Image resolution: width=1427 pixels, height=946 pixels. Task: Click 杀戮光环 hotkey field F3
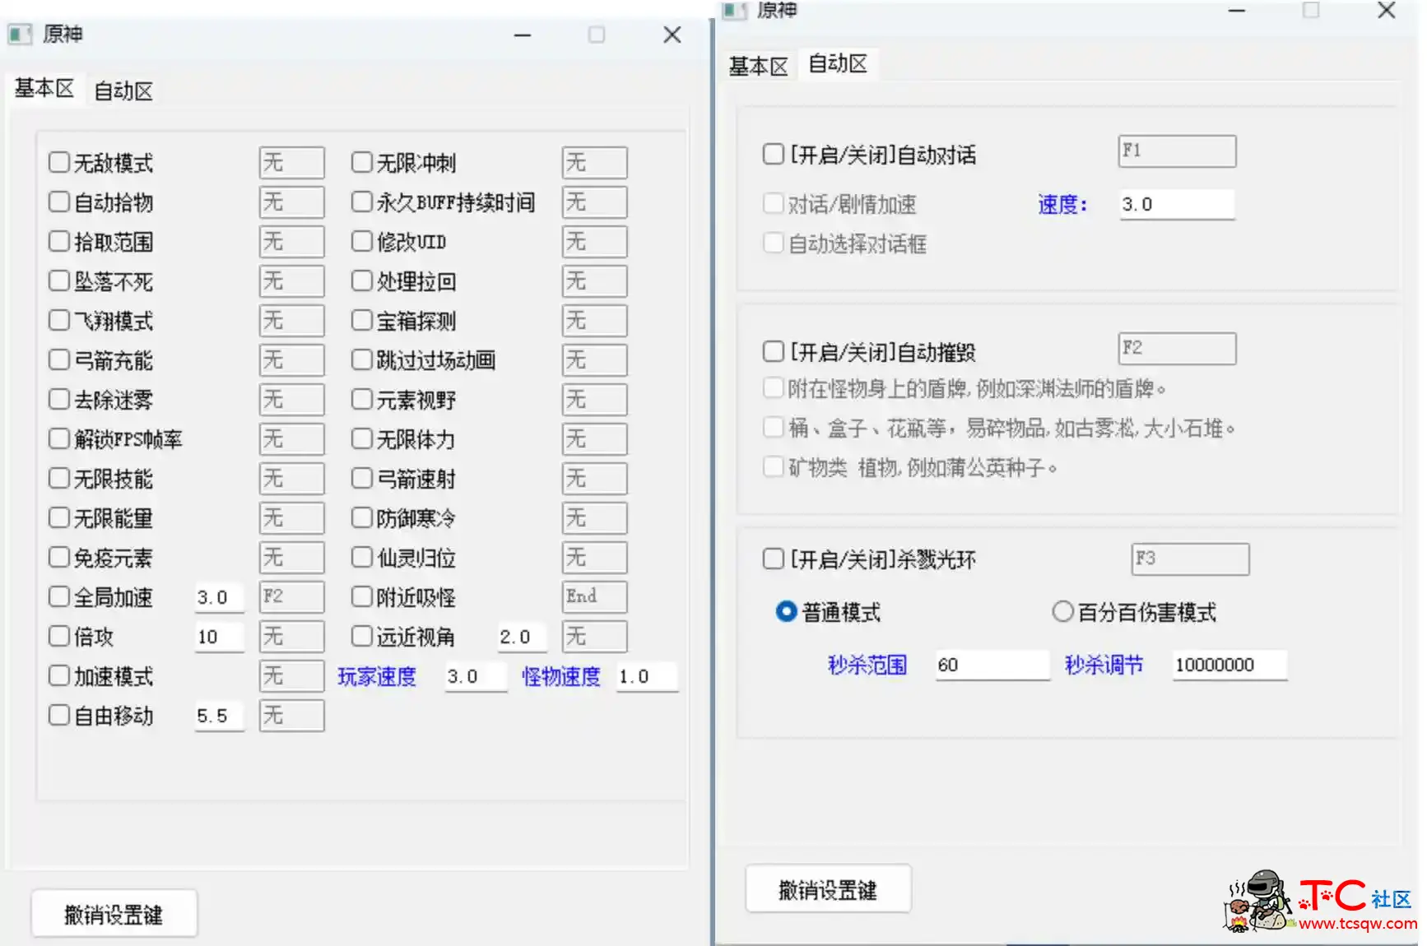point(1191,559)
